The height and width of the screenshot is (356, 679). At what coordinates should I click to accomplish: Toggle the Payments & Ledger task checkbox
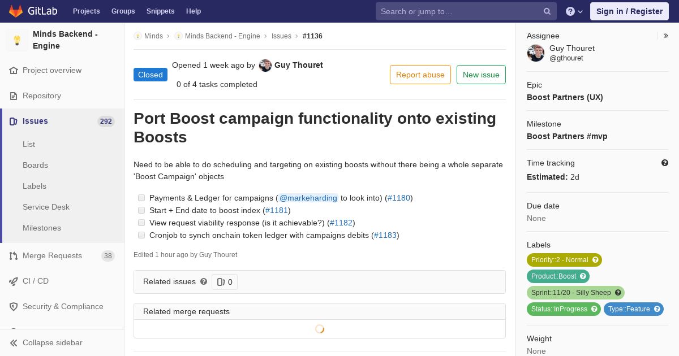pos(141,198)
